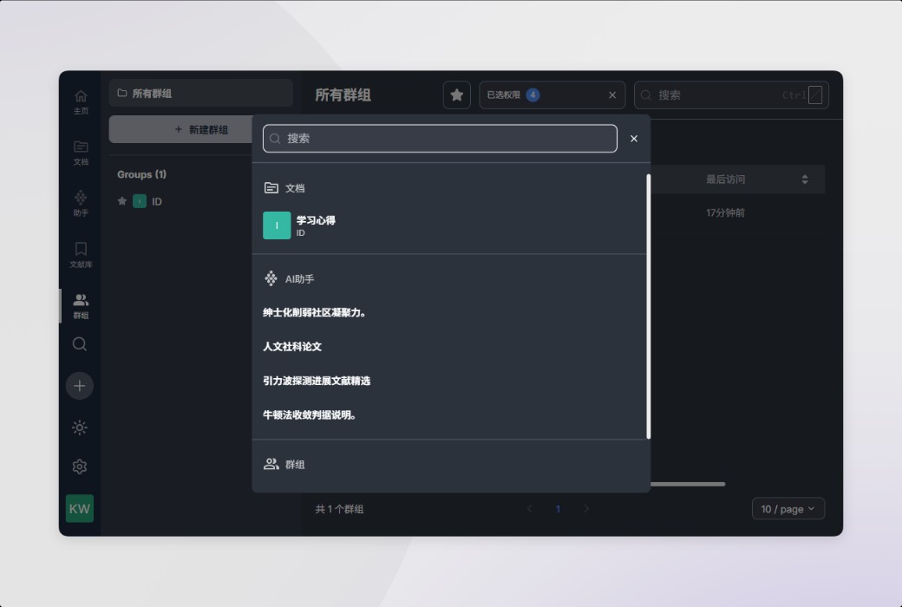Open the 绅士化削弱社区凝聚力 chat result
902x607 pixels.
[x=315, y=312]
